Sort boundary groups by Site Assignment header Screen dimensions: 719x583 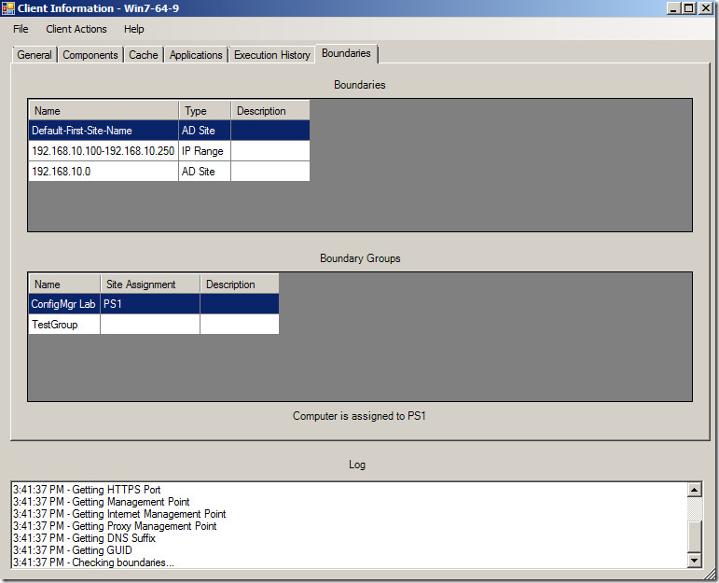pyautogui.click(x=149, y=285)
